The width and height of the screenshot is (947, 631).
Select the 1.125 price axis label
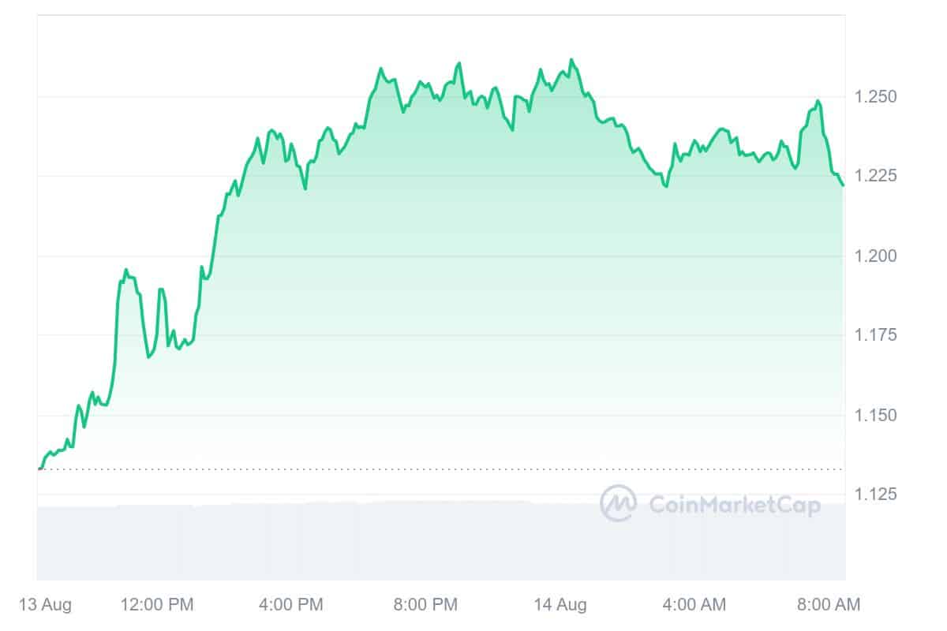click(875, 495)
